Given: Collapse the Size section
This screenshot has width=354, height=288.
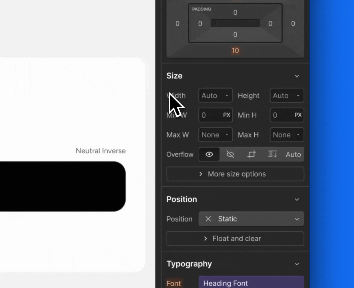Looking at the screenshot, I should 297,76.
